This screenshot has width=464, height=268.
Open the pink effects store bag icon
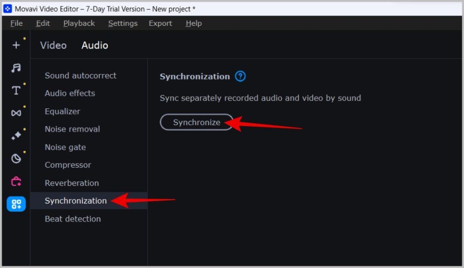tap(16, 181)
